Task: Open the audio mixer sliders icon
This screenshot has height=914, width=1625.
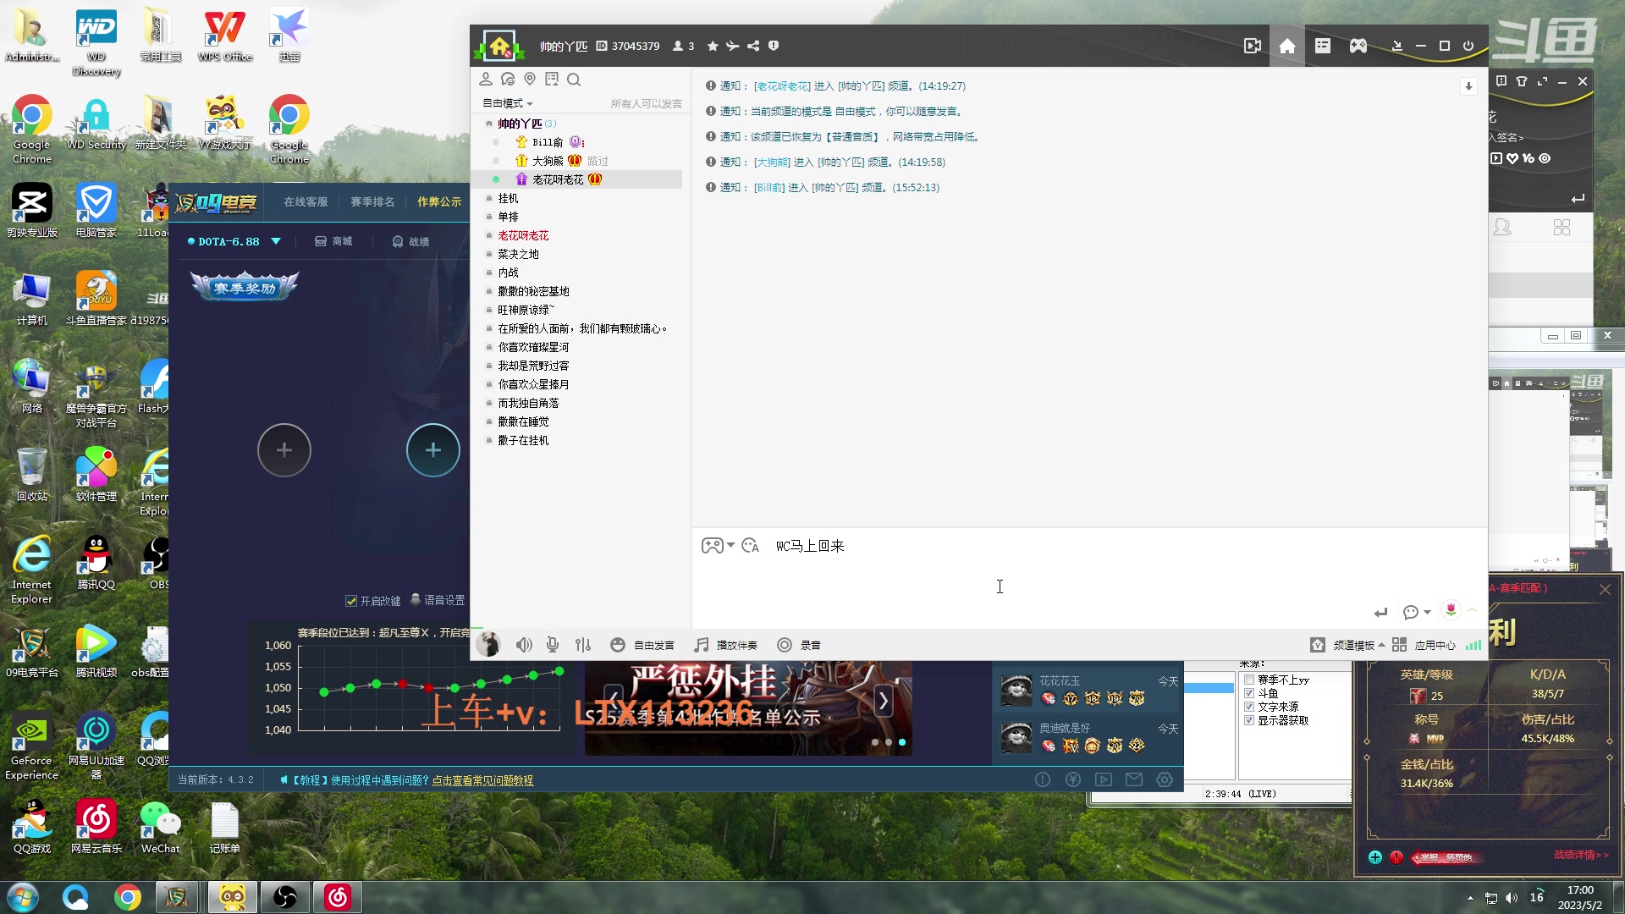Action: coord(583,645)
